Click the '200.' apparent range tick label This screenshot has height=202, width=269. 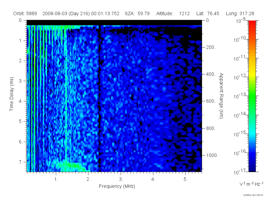click(x=211, y=47)
